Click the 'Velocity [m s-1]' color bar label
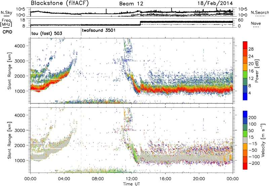 tap(263, 140)
